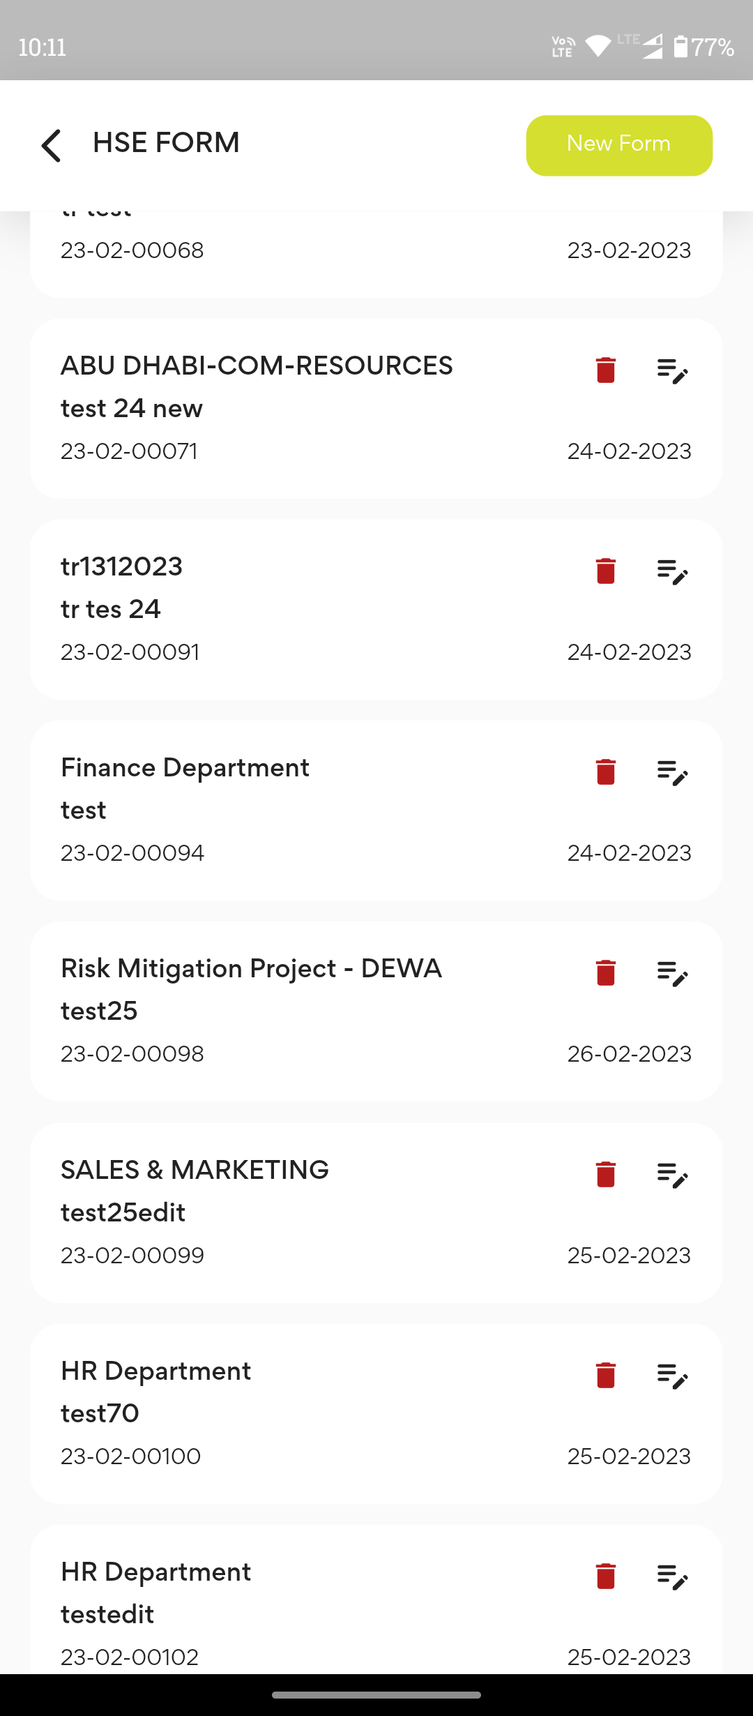Edit the HR Department test70 form

pos(672,1376)
